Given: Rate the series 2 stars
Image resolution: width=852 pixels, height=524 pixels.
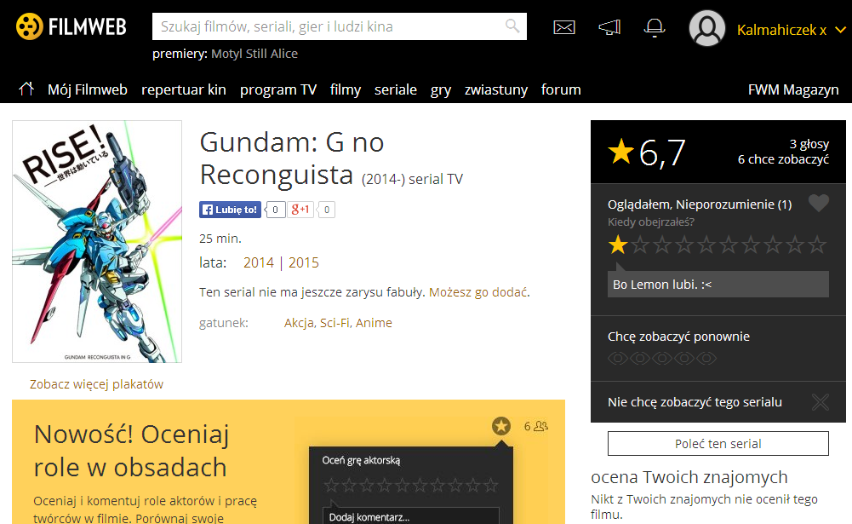Looking at the screenshot, I should point(640,245).
